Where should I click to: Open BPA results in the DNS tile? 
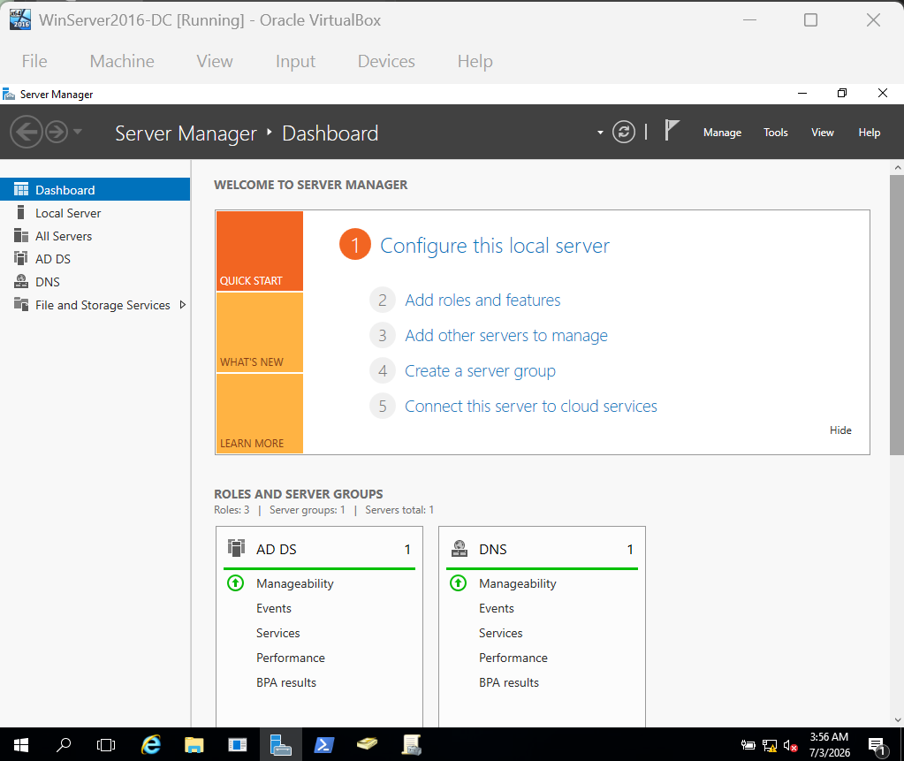pyautogui.click(x=508, y=682)
